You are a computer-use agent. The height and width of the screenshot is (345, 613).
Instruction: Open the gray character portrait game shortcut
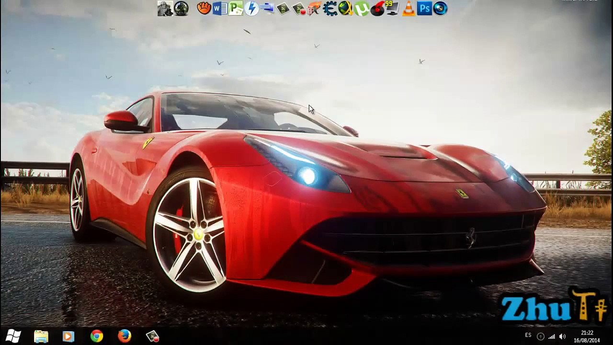coord(165,8)
